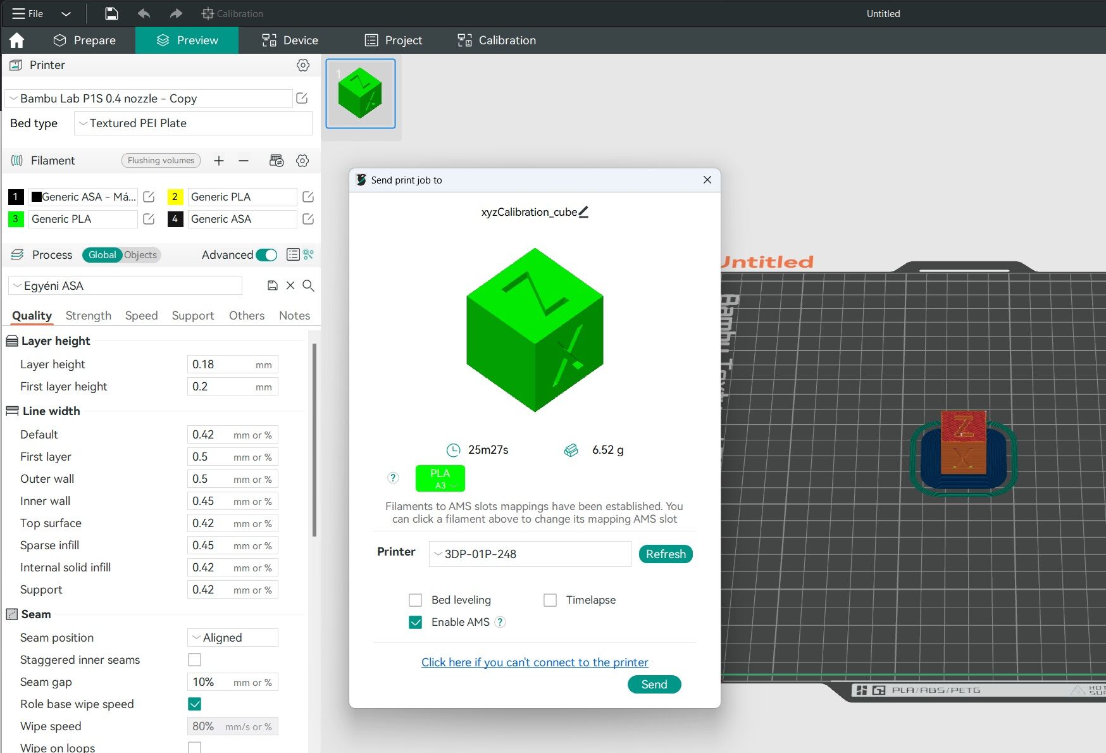Click the undo arrow icon
Image resolution: width=1106 pixels, height=753 pixels.
(144, 13)
